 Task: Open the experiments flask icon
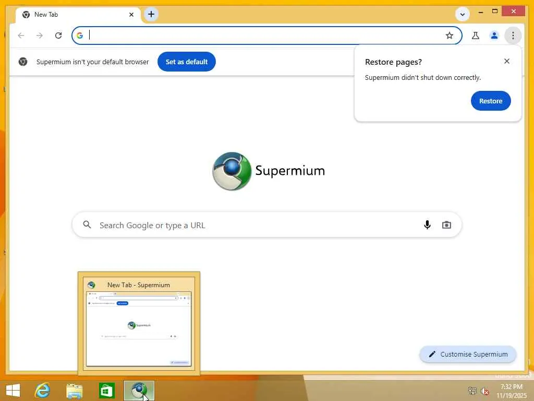pos(476,36)
